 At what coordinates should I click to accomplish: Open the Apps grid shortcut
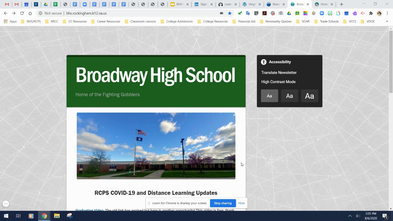tap(10, 21)
